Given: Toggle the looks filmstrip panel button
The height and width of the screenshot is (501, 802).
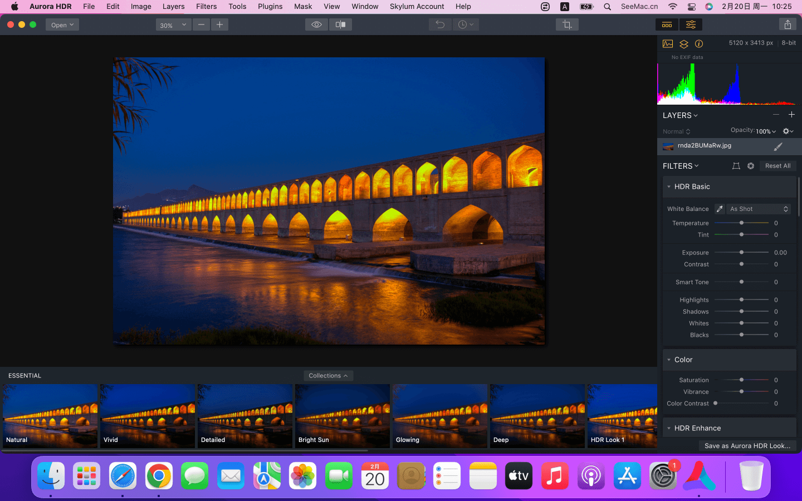Looking at the screenshot, I should click(667, 24).
